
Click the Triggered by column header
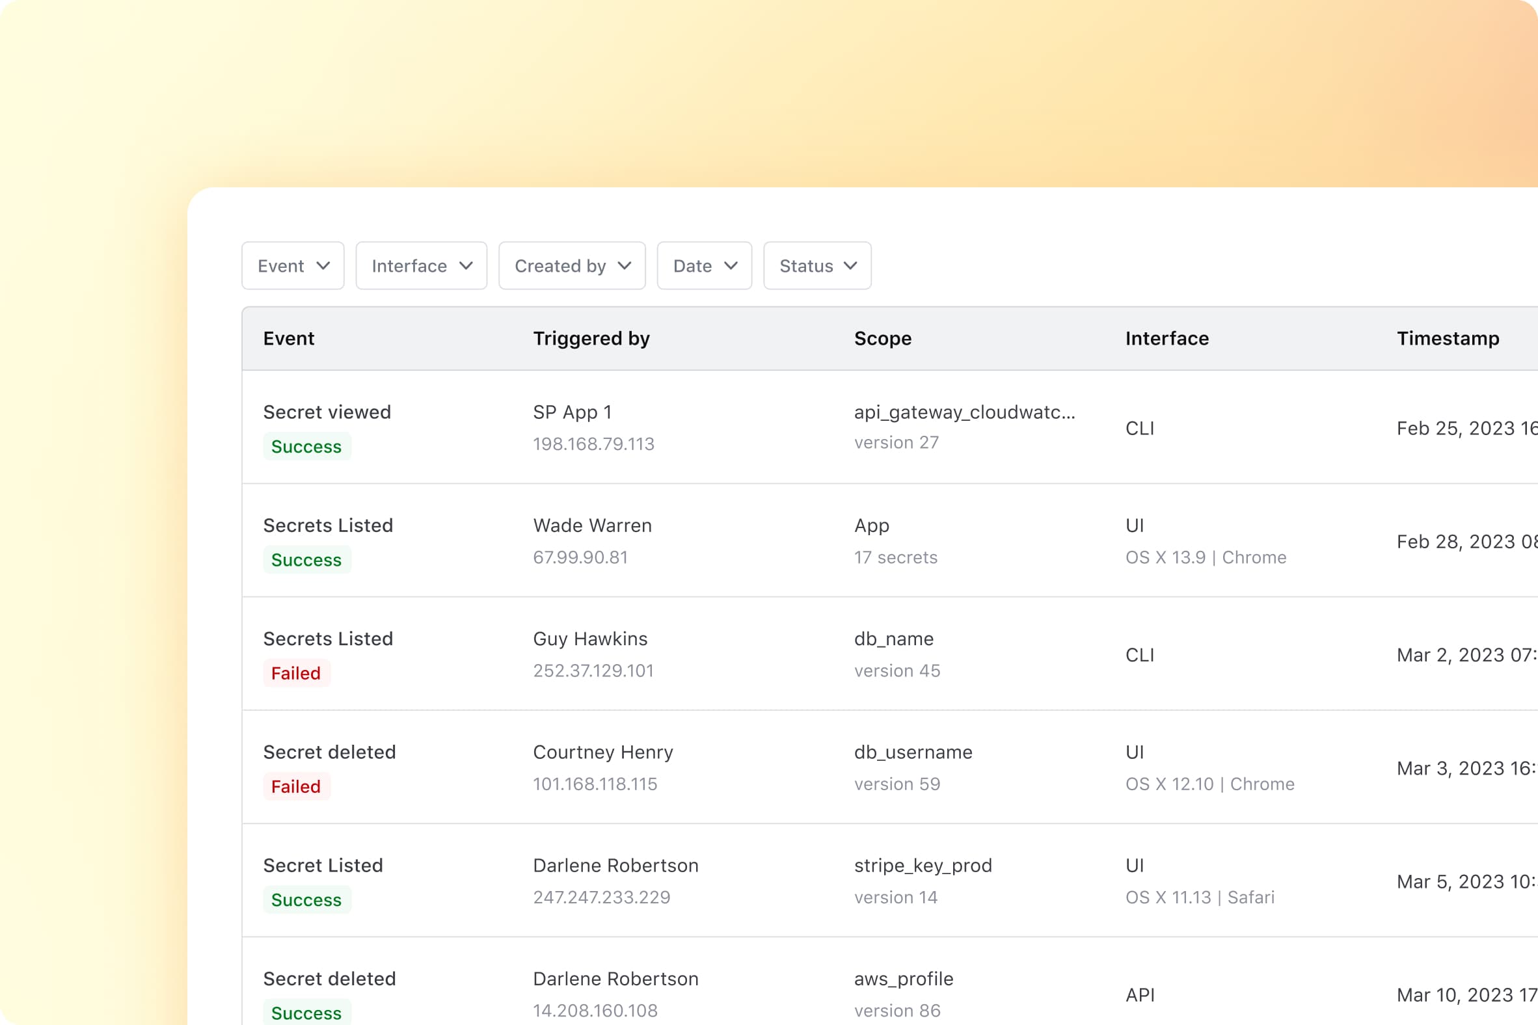[x=591, y=339]
